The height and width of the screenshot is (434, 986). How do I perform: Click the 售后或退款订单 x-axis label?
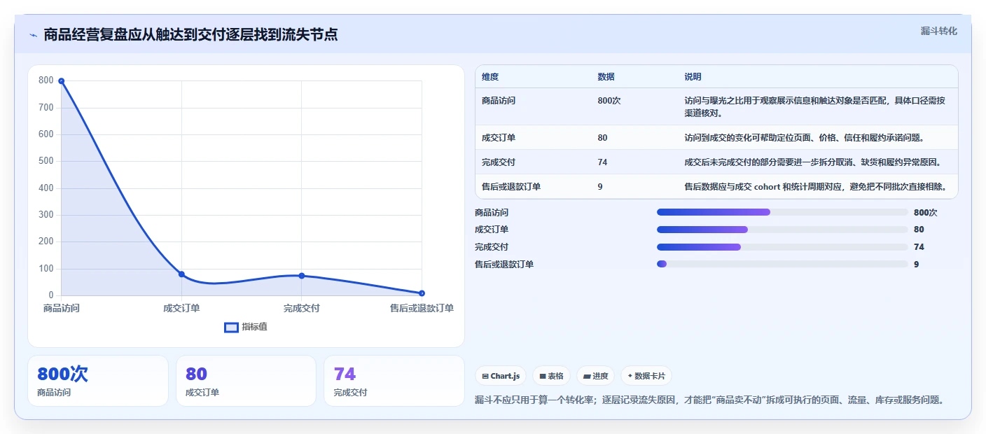[x=422, y=308]
